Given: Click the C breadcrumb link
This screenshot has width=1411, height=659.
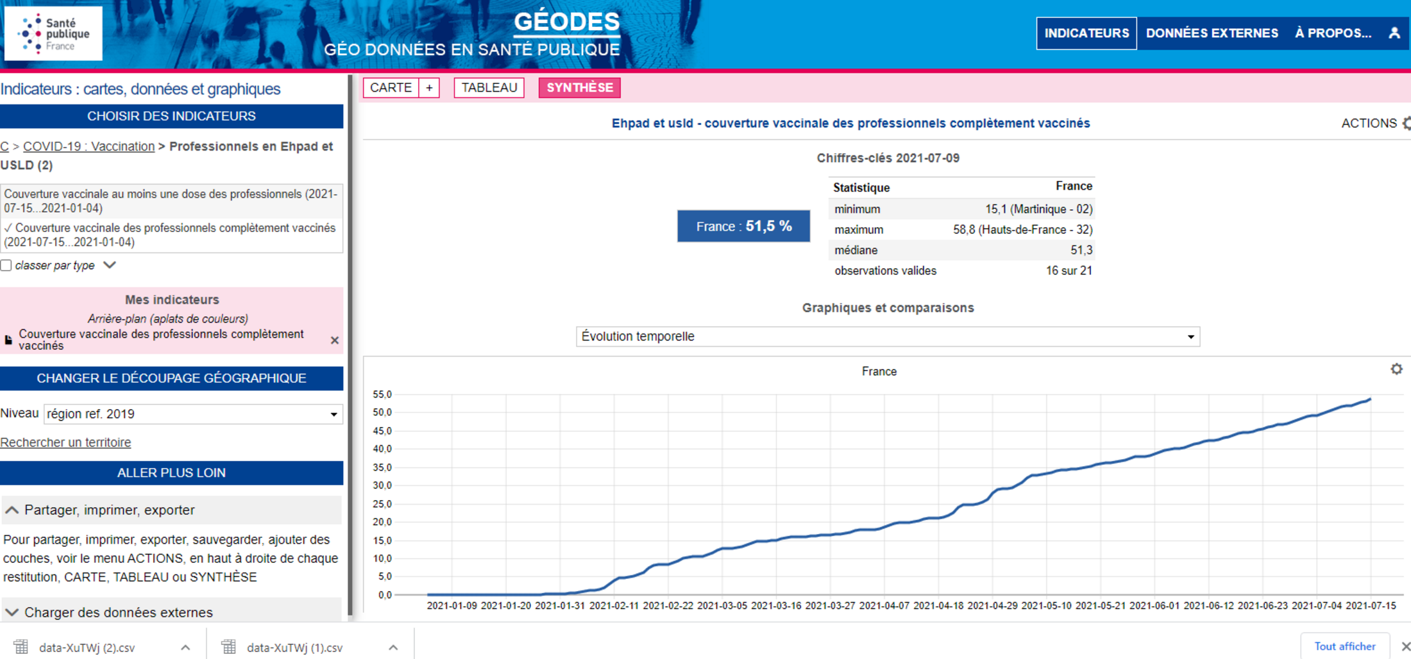Looking at the screenshot, I should 4,146.
